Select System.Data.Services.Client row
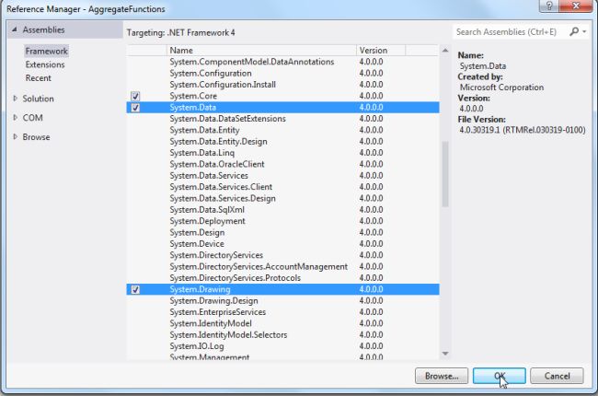 [282, 187]
